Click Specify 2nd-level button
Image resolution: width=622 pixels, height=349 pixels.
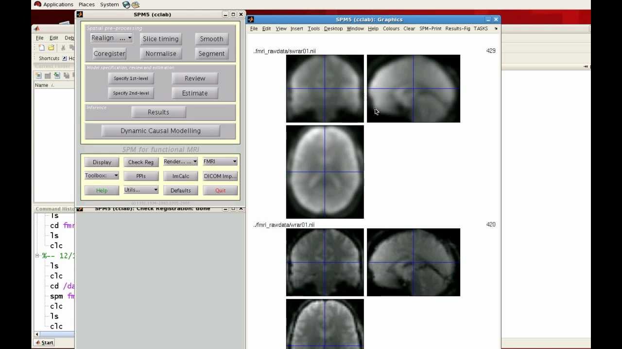(x=131, y=93)
